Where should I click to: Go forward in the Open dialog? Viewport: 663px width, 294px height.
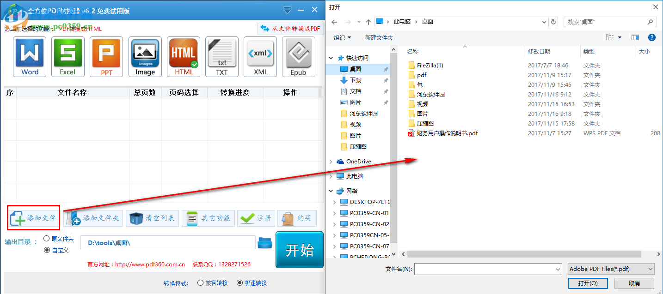tap(348, 22)
